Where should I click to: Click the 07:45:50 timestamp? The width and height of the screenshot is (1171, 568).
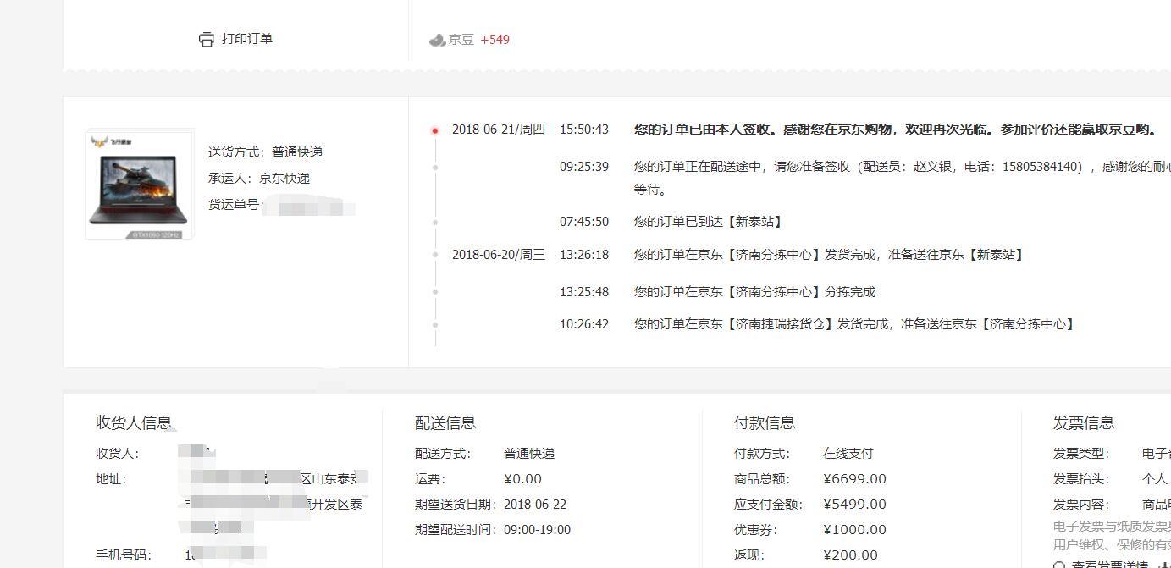[584, 222]
